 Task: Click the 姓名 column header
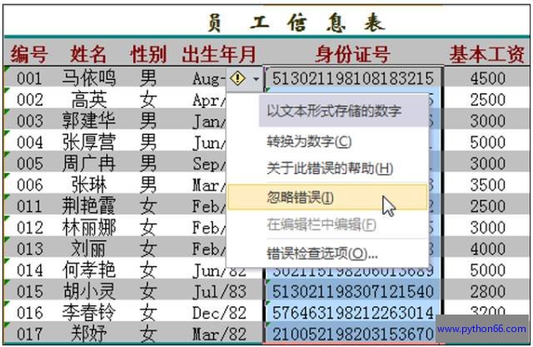[x=88, y=55]
